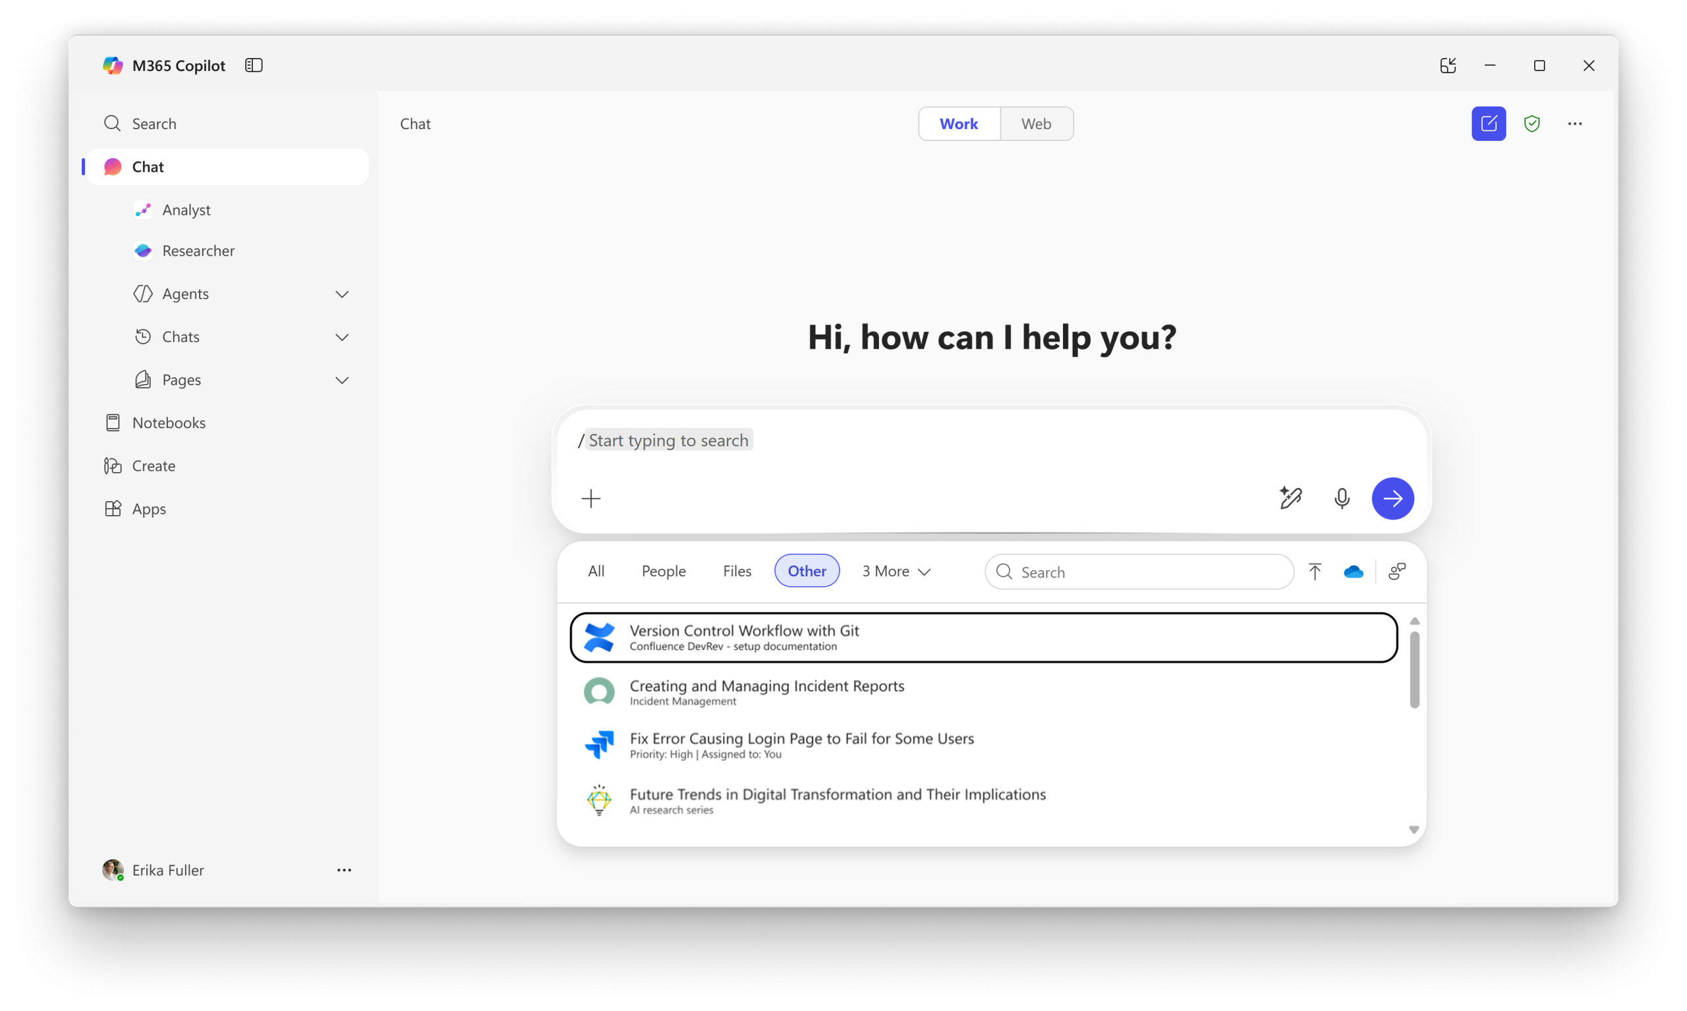The height and width of the screenshot is (1011, 1687).
Task: Click Erika Fuller's profile picture
Action: (x=113, y=869)
